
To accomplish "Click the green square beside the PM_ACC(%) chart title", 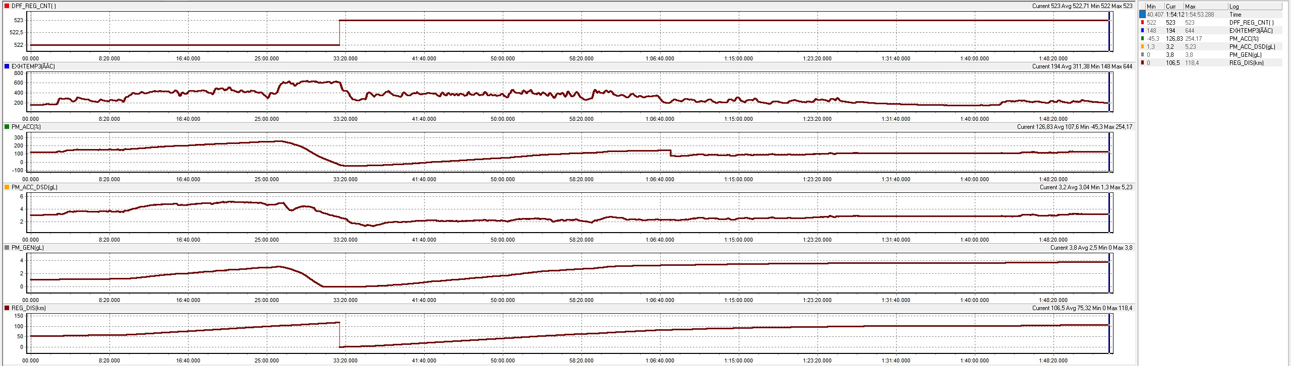I will 7,127.
